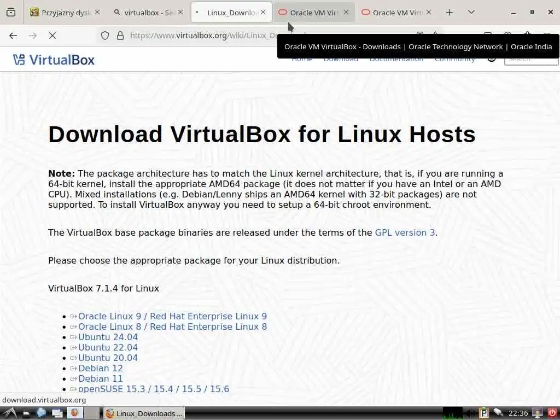Launch the globe web browser taskbar icon

42,413
